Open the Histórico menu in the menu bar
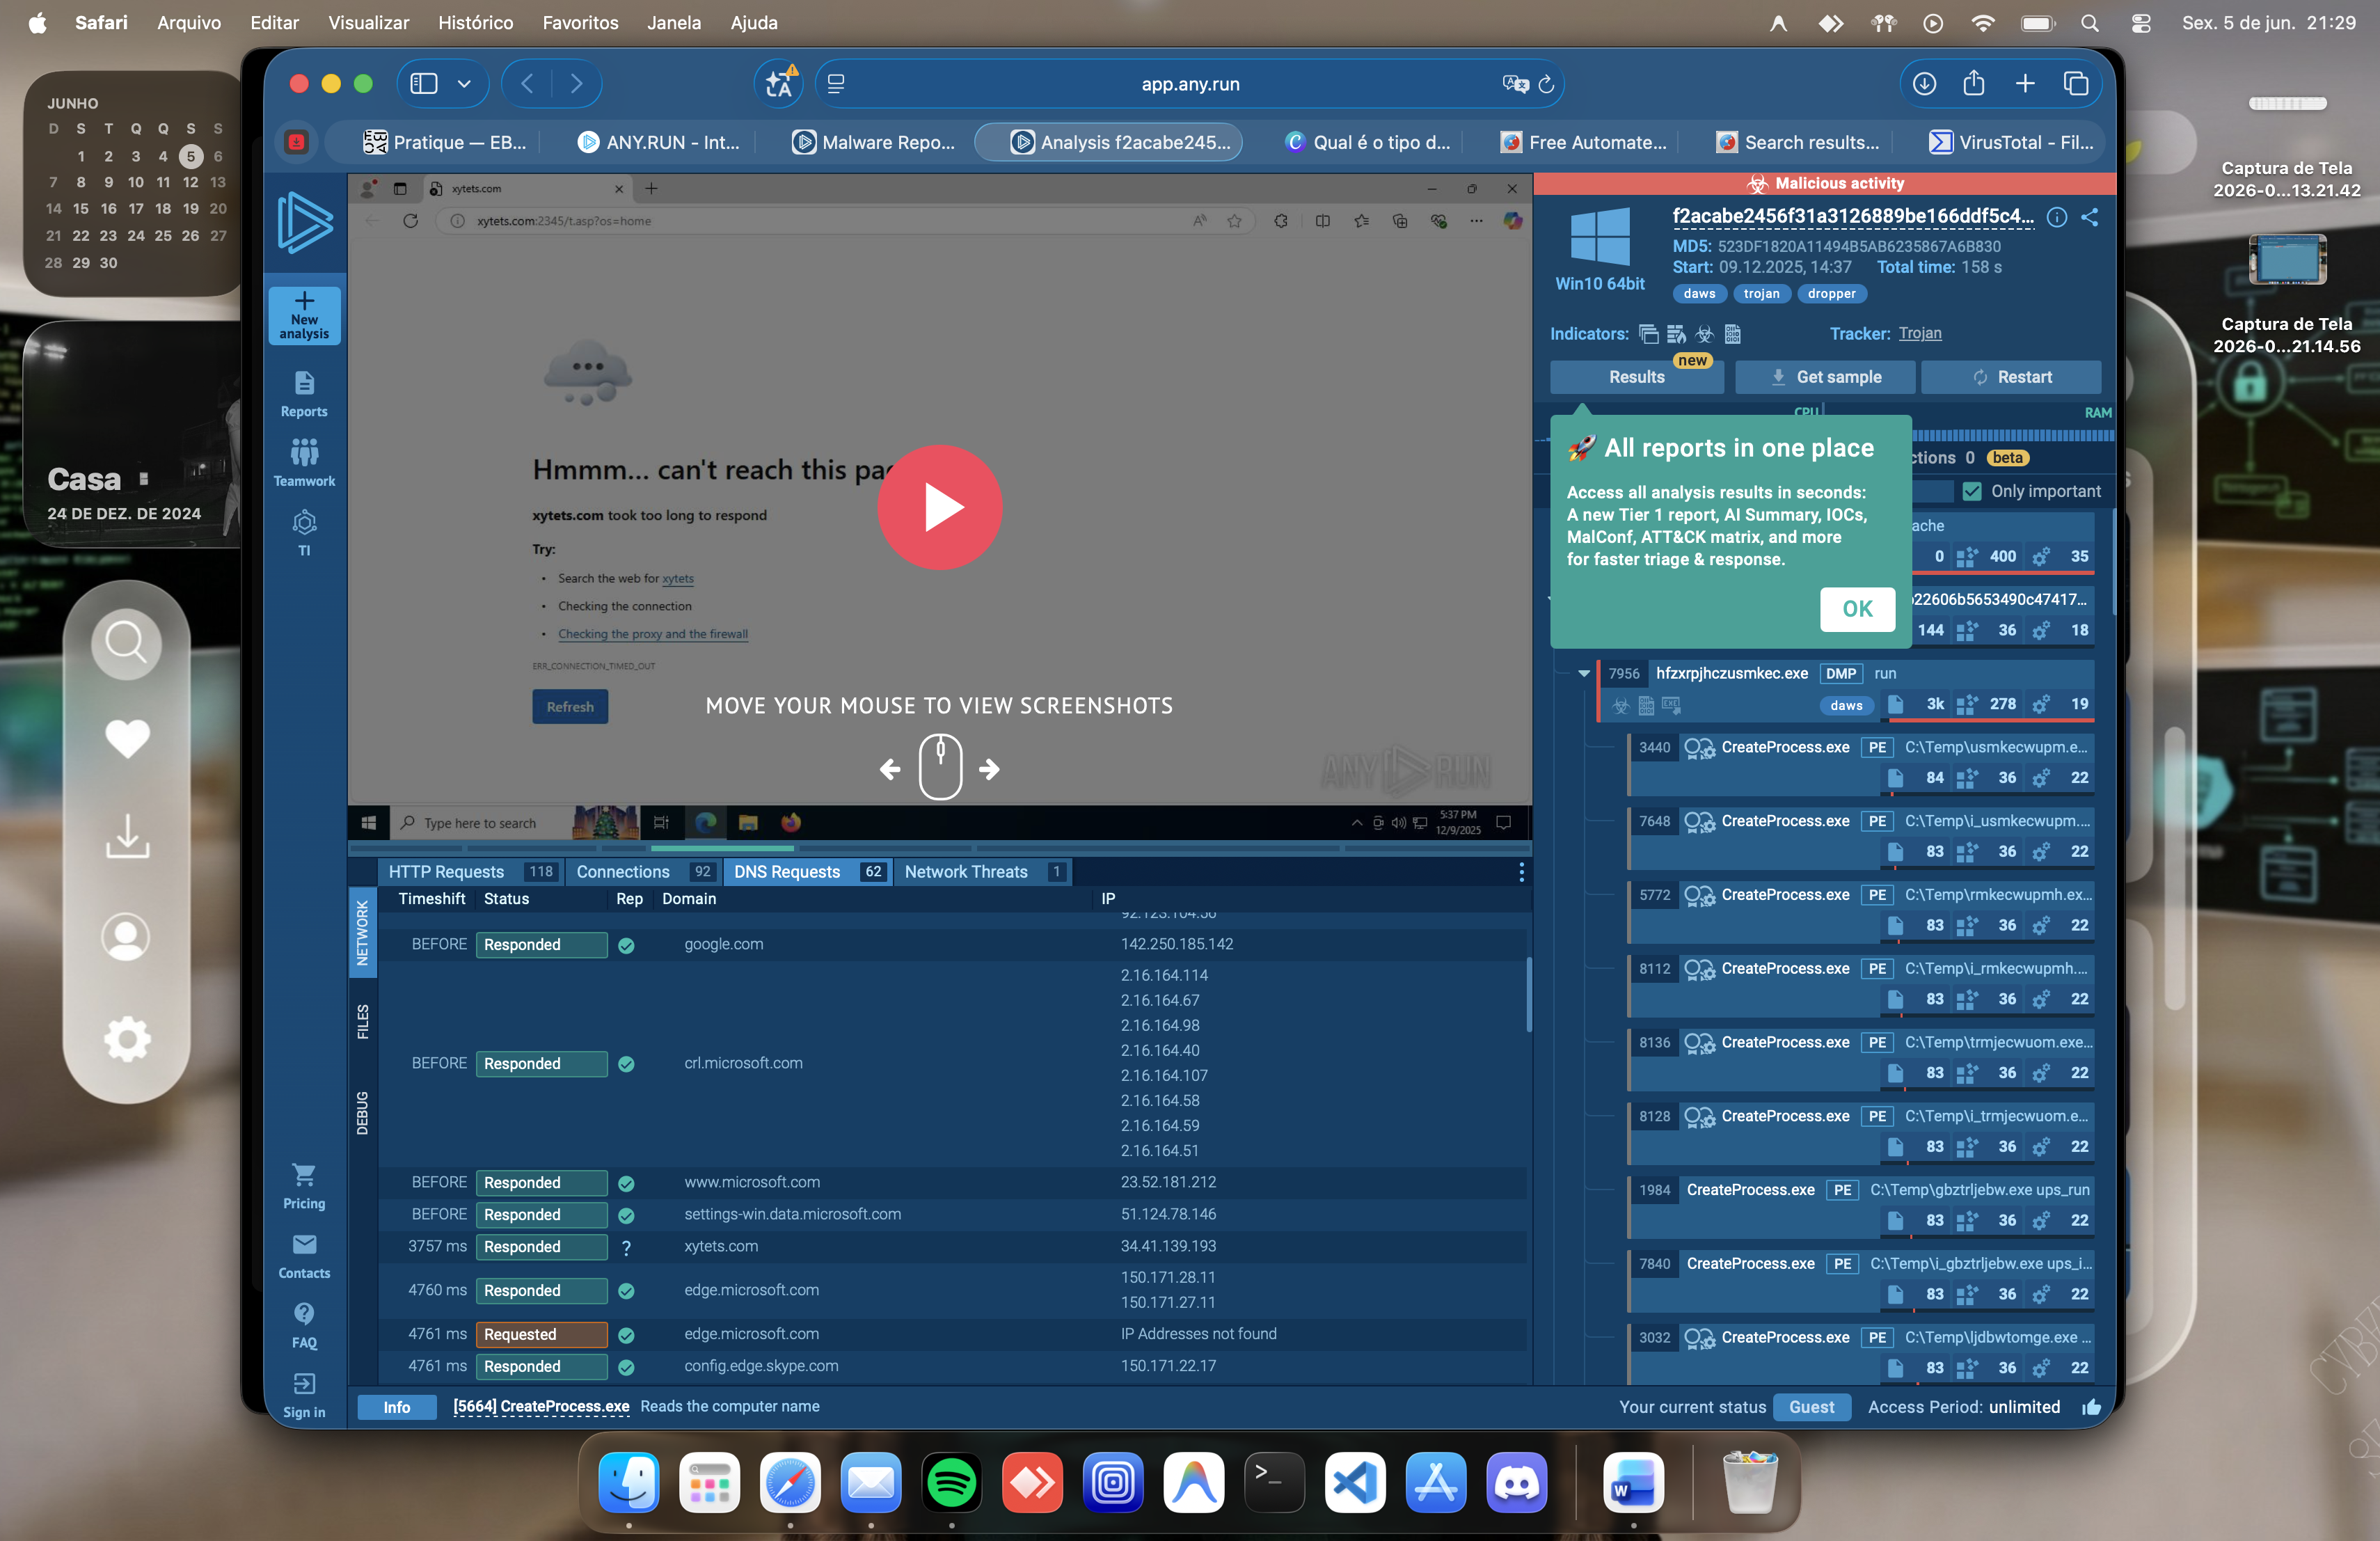The height and width of the screenshot is (1541, 2380). point(475,23)
